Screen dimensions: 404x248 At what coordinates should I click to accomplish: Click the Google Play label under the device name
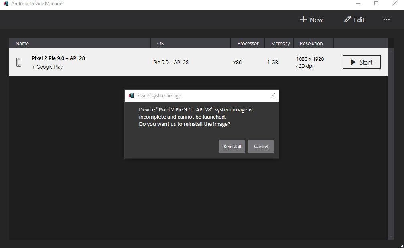[x=47, y=67]
